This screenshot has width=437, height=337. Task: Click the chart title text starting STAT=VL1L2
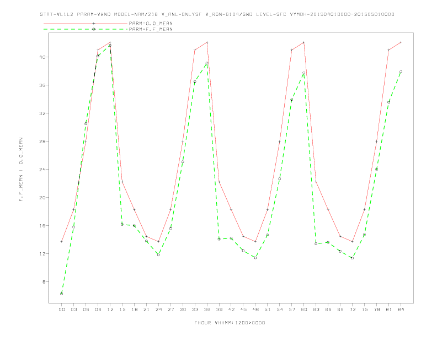coord(217,14)
